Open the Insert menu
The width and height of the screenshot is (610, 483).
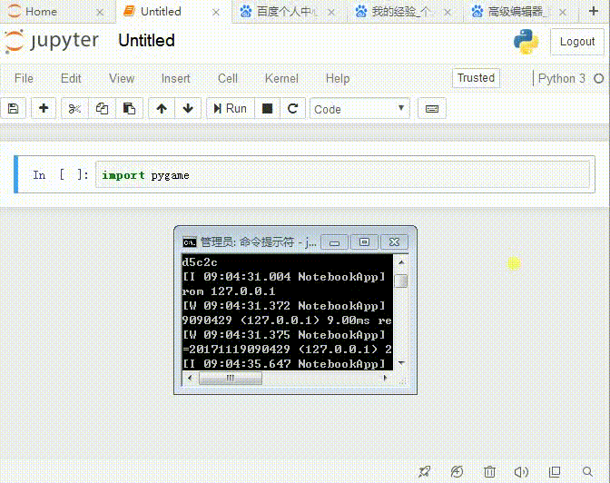(175, 78)
